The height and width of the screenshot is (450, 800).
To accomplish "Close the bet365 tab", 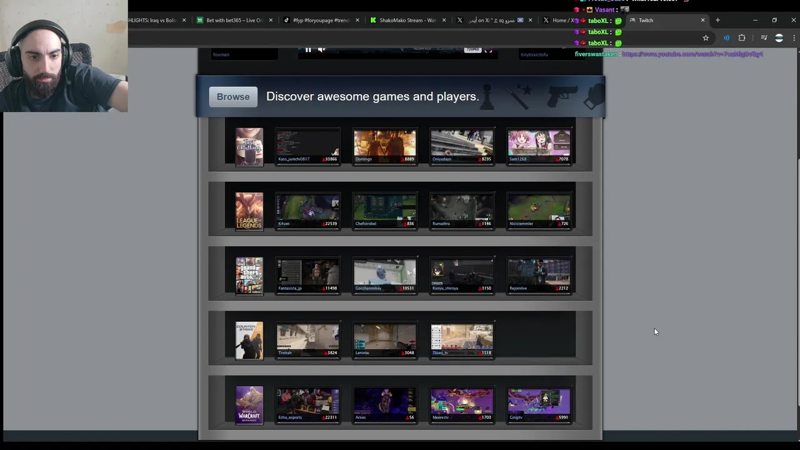I will 271,20.
